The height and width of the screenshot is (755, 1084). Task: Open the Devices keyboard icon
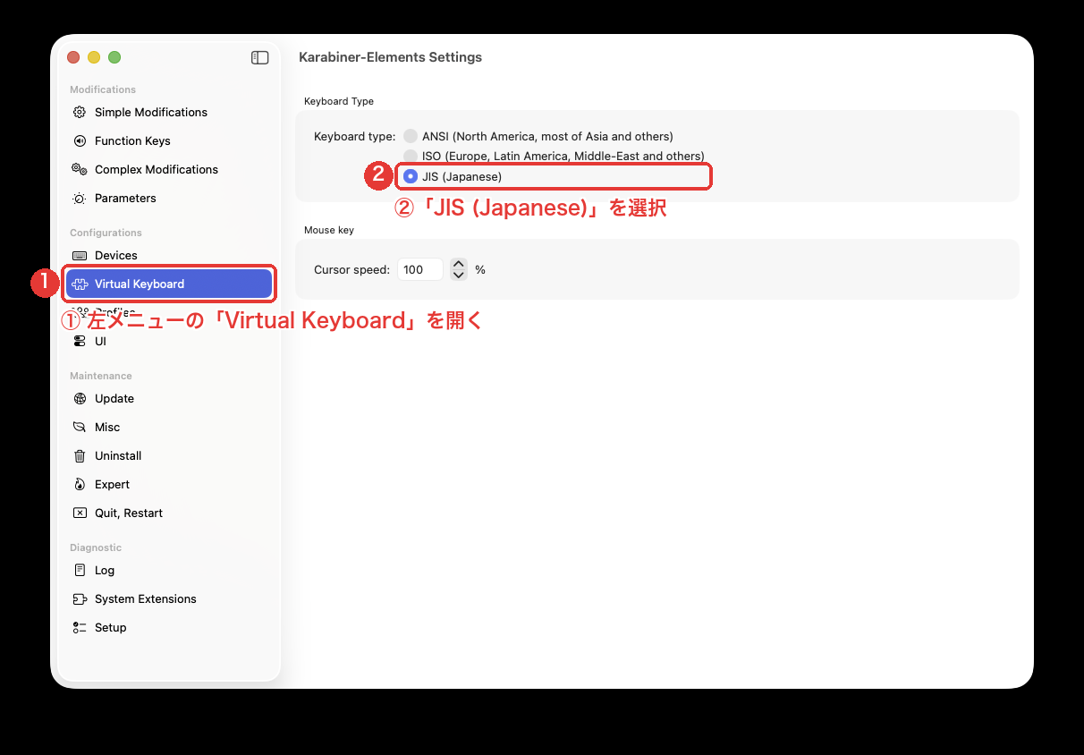pyautogui.click(x=79, y=255)
